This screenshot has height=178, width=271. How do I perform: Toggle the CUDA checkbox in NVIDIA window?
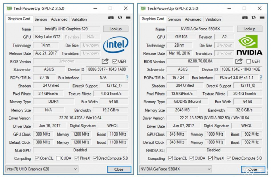click(x=192, y=158)
